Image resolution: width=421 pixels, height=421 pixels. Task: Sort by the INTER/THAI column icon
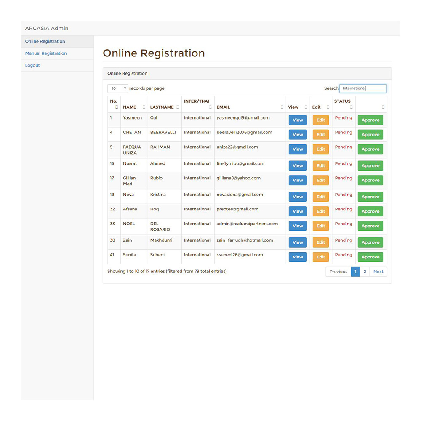(210, 107)
